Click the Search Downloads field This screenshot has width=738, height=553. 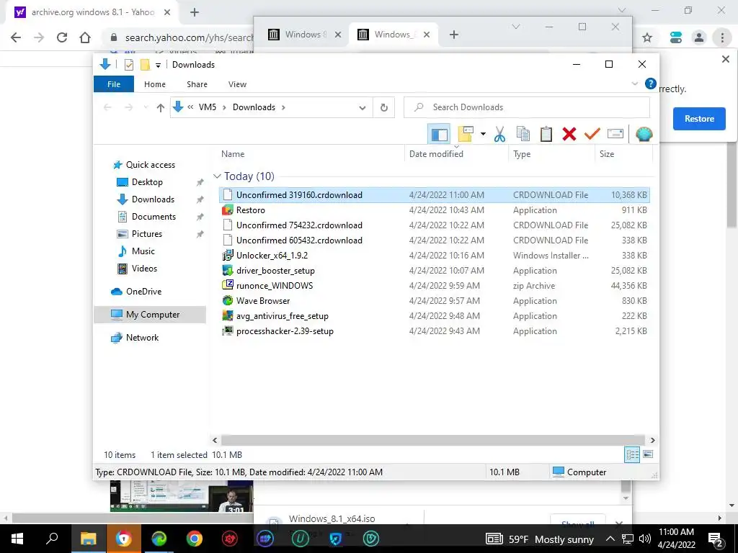point(527,107)
